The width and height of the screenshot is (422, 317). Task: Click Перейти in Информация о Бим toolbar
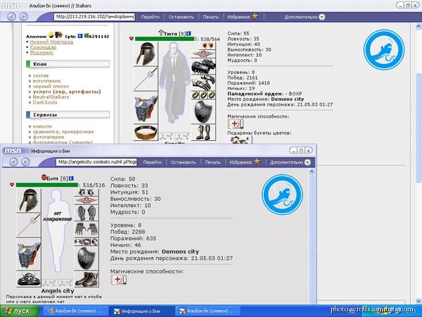(153, 162)
